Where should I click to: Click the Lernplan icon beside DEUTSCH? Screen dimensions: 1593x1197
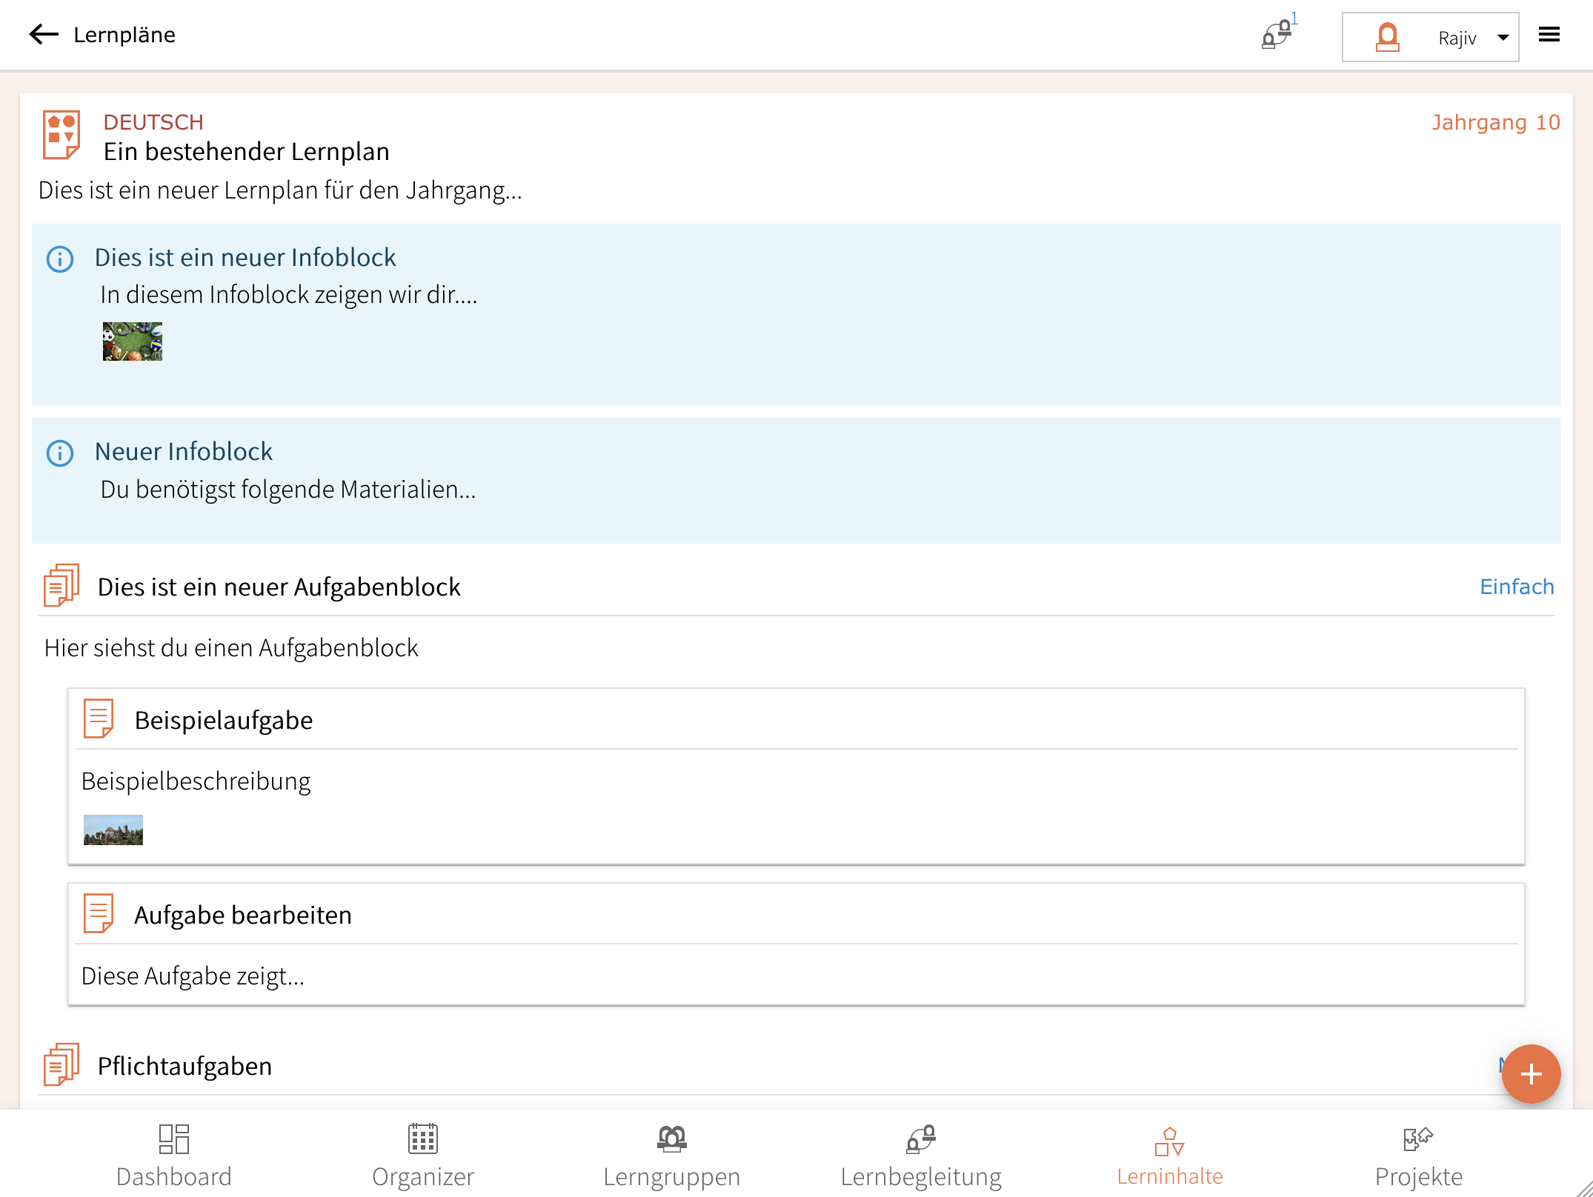click(x=61, y=135)
